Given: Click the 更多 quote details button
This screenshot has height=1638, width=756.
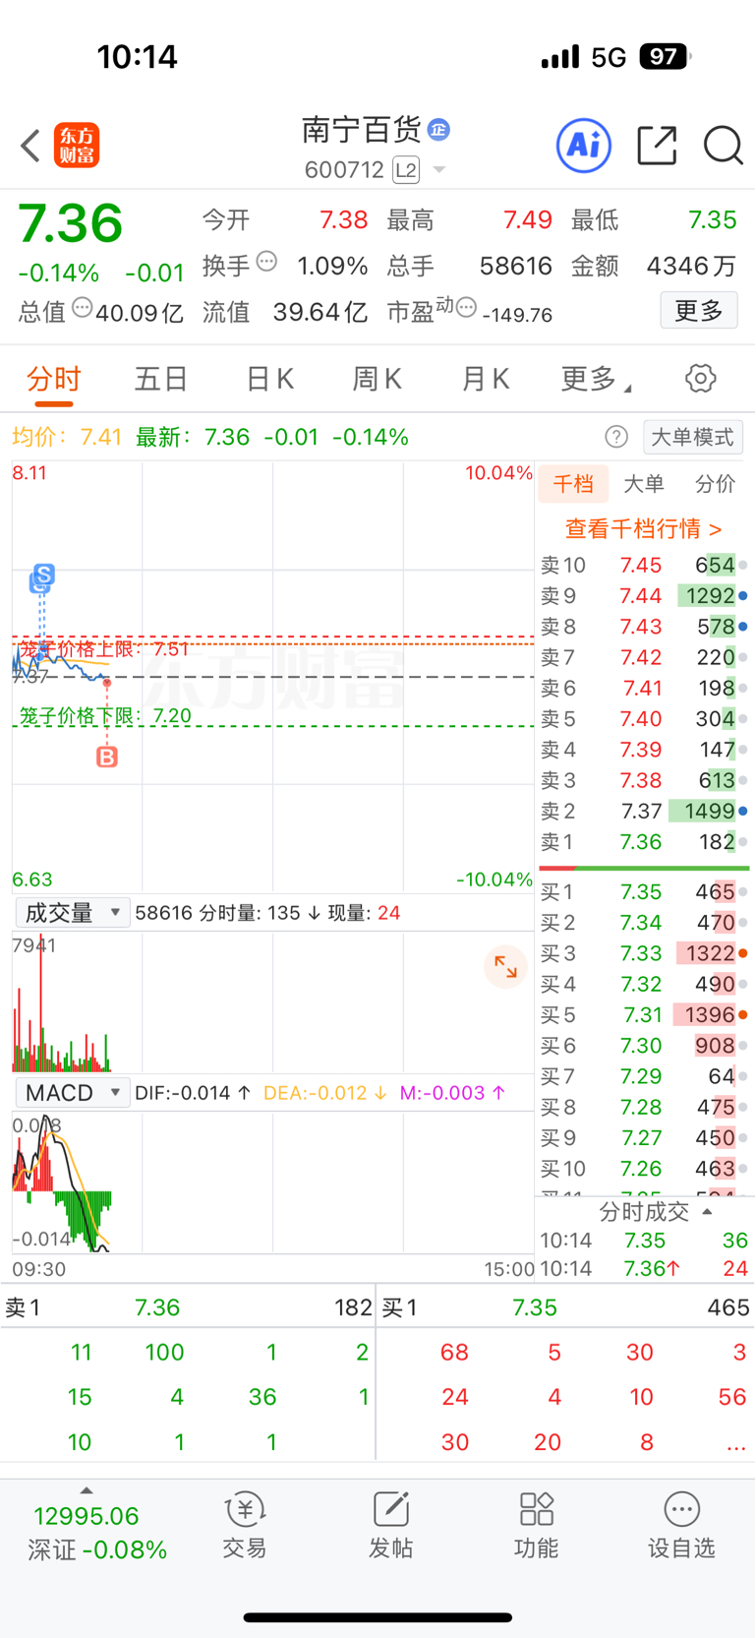Looking at the screenshot, I should point(699,311).
